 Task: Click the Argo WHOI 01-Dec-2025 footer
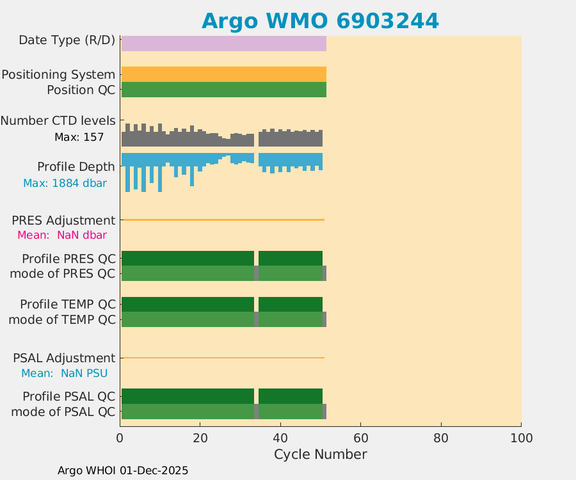click(x=123, y=470)
